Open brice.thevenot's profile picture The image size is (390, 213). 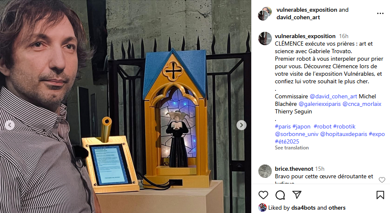[x=265, y=171]
